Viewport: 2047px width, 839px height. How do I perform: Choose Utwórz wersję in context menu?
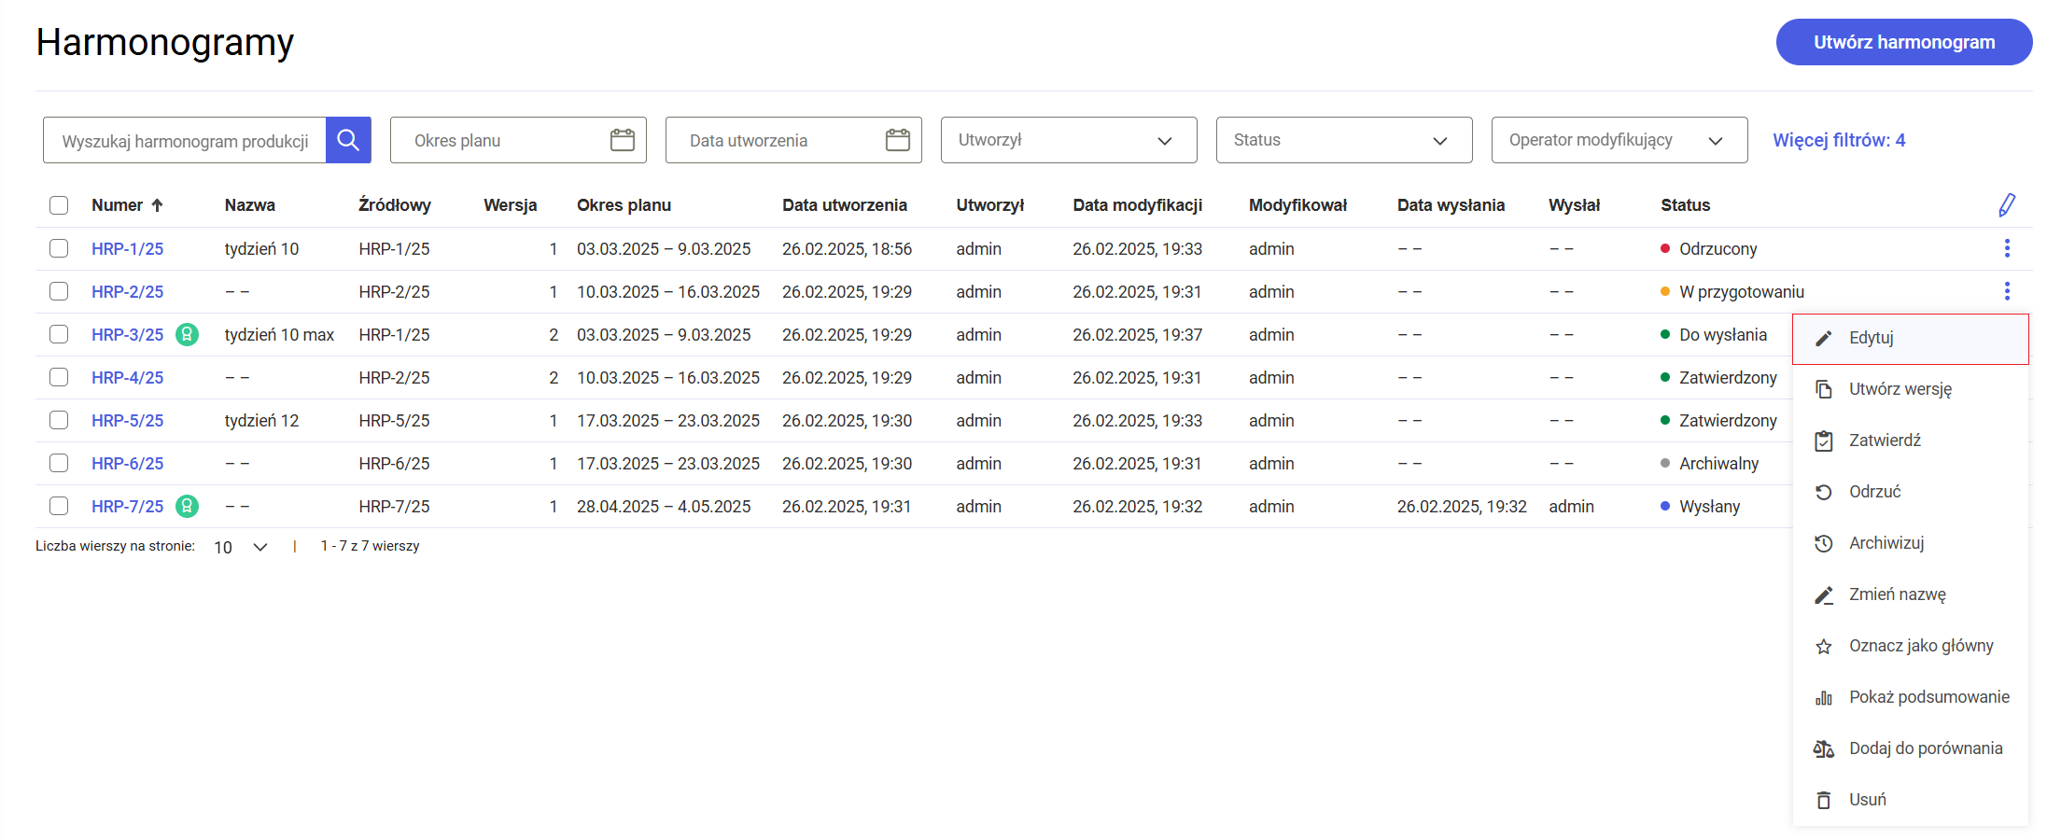(x=1910, y=389)
